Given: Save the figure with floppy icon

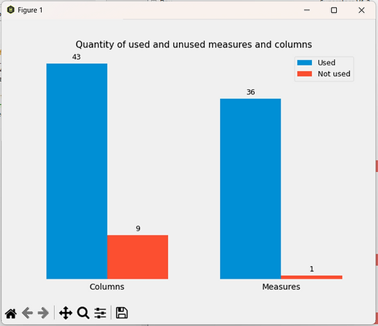Looking at the screenshot, I should [122, 313].
